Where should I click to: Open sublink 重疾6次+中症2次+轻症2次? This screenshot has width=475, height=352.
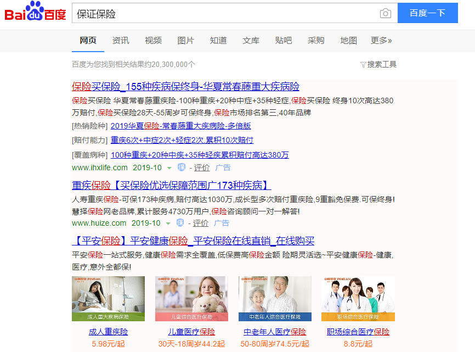pyautogui.click(x=182, y=141)
